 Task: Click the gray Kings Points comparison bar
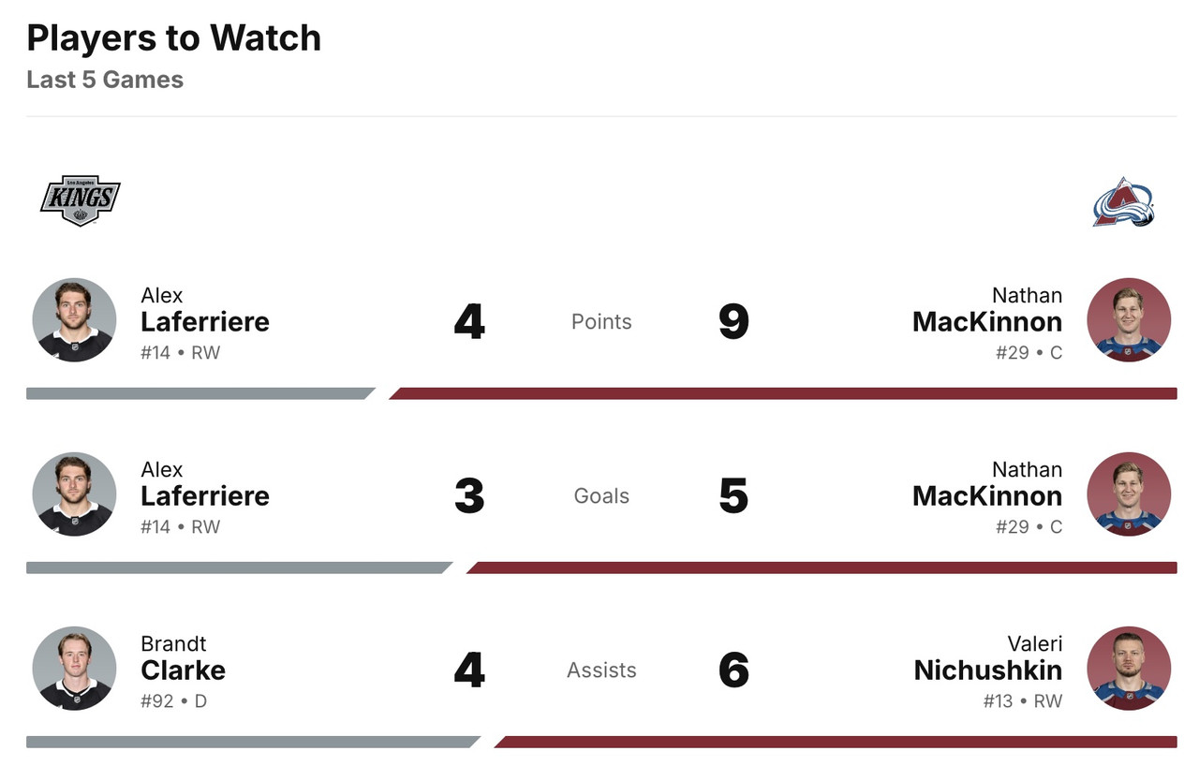click(x=197, y=393)
